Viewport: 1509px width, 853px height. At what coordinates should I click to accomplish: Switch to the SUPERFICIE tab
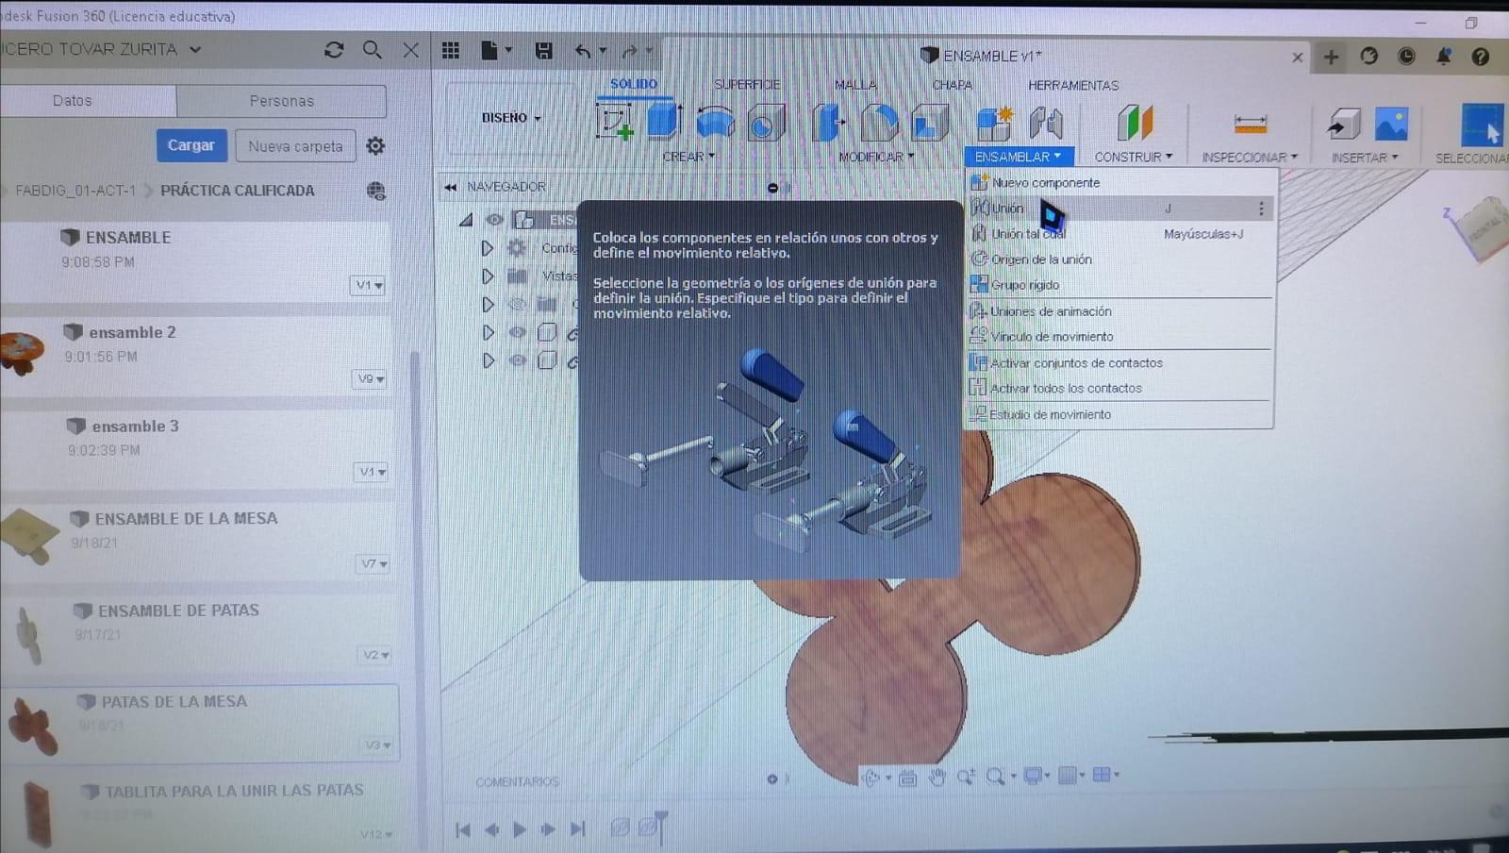coord(747,85)
